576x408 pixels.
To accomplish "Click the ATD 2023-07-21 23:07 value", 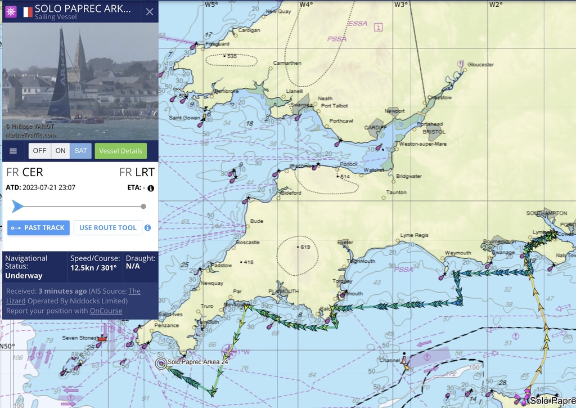I will [49, 187].
